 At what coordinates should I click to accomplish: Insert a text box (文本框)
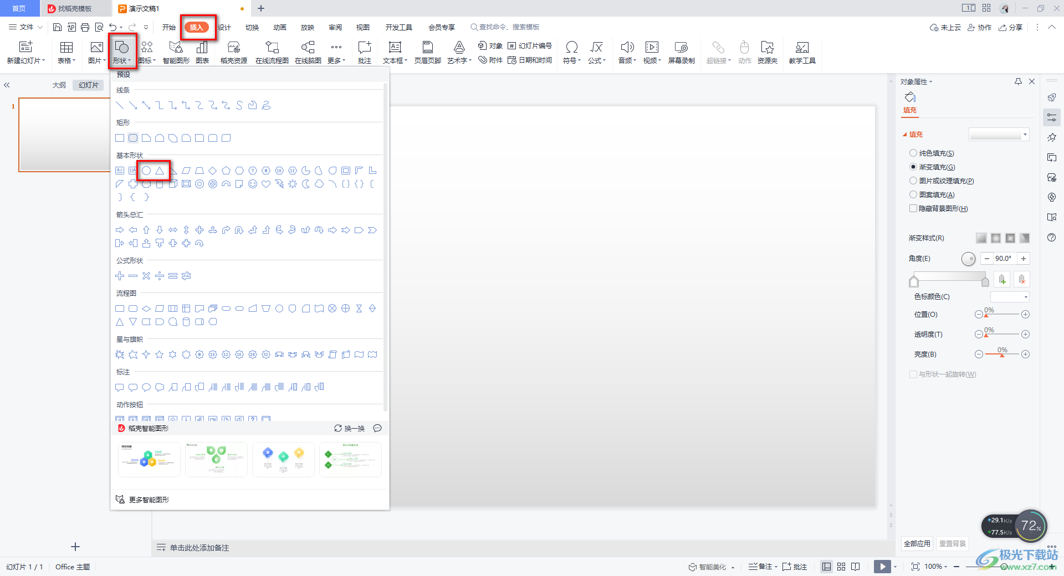[x=395, y=52]
